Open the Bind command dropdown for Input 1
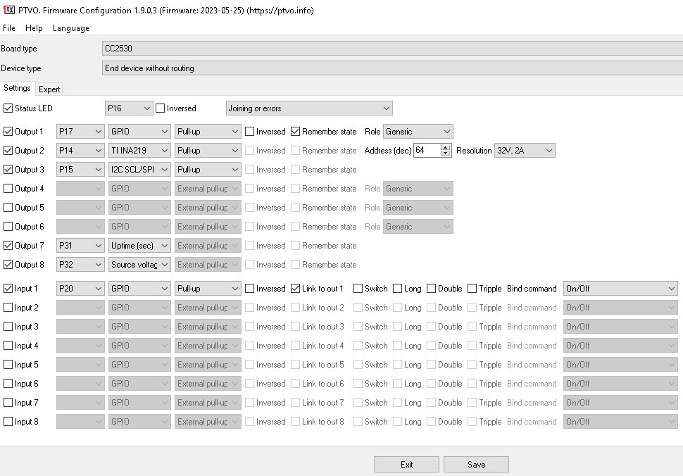Screen dimensions: 683x476 tap(619, 288)
